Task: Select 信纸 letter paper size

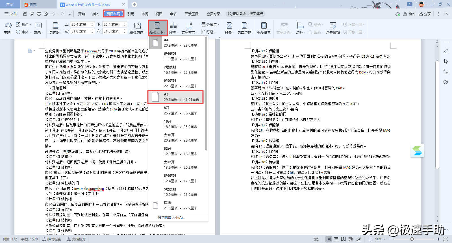Action: point(177,205)
